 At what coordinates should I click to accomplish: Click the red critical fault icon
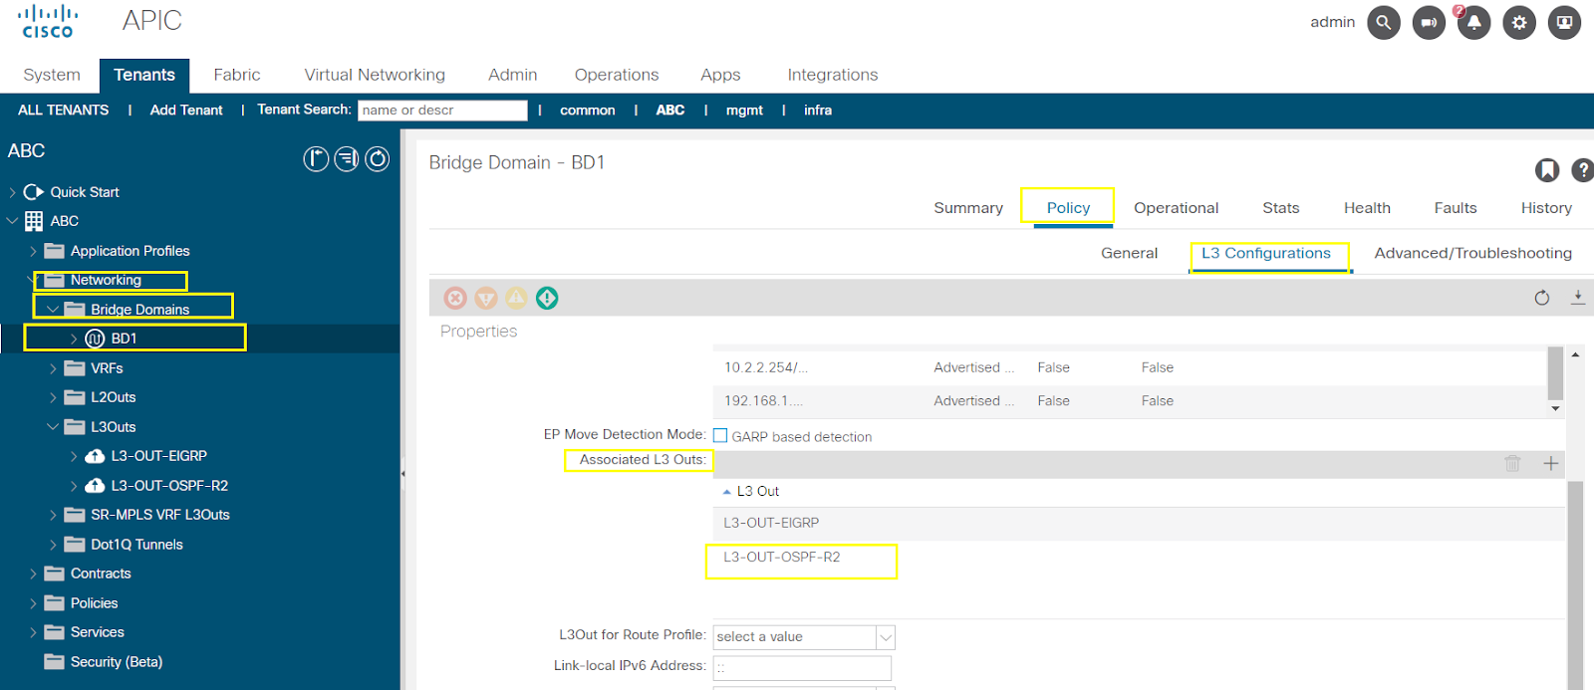coord(455,298)
